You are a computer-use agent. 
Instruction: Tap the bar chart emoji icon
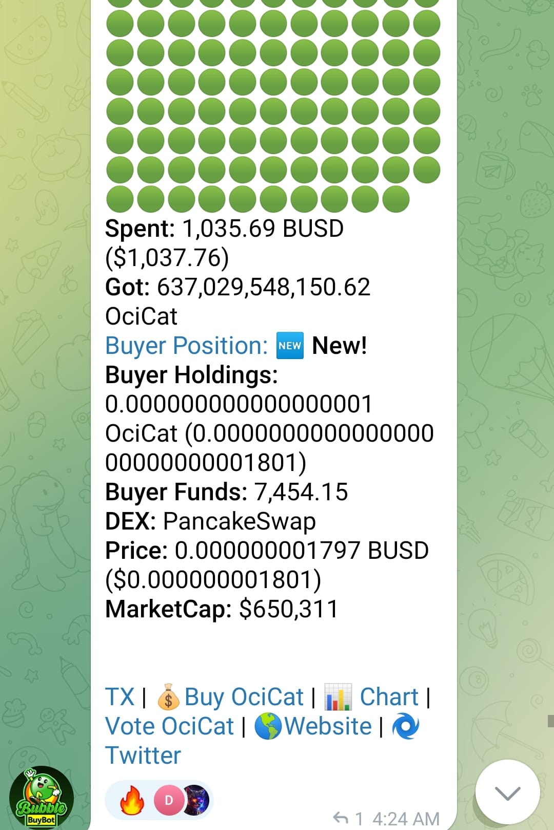pos(338,697)
